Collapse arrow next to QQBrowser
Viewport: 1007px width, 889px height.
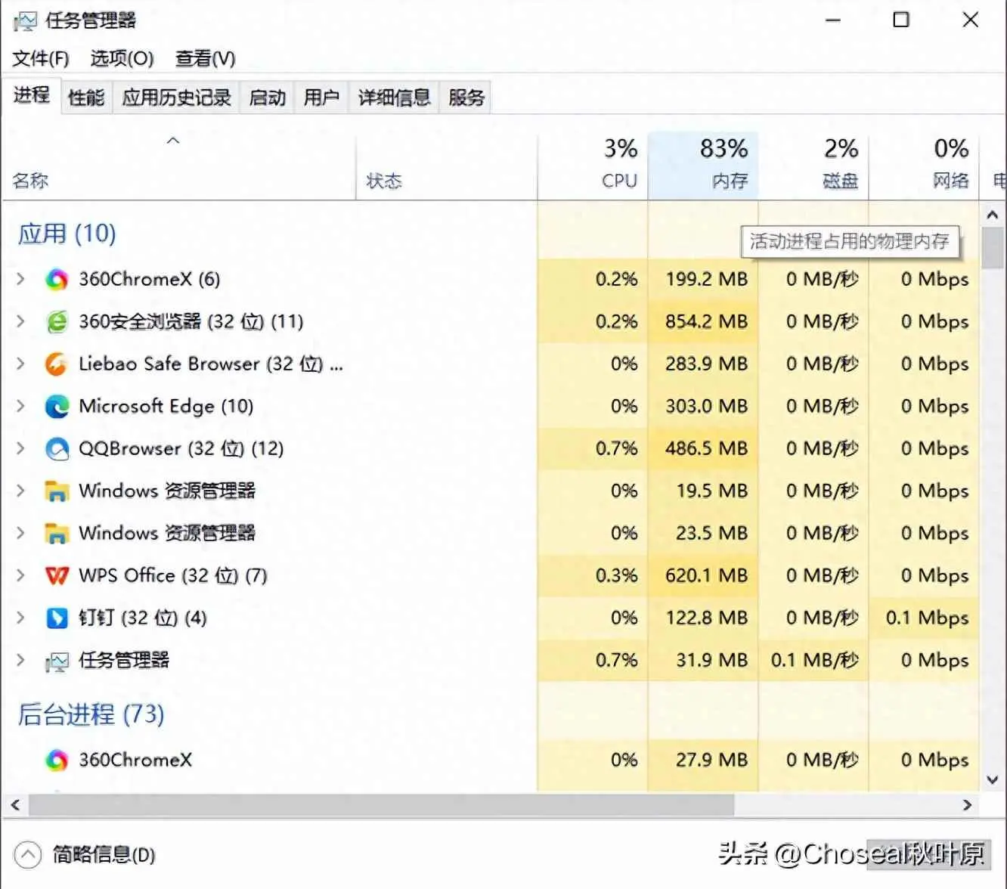pos(20,448)
